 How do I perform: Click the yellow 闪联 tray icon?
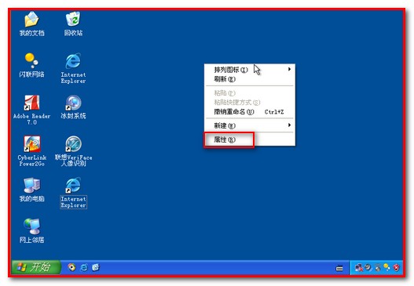pyautogui.click(x=387, y=267)
